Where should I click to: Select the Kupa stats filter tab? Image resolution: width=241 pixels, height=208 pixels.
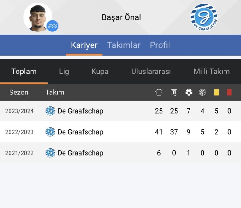pyautogui.click(x=100, y=72)
